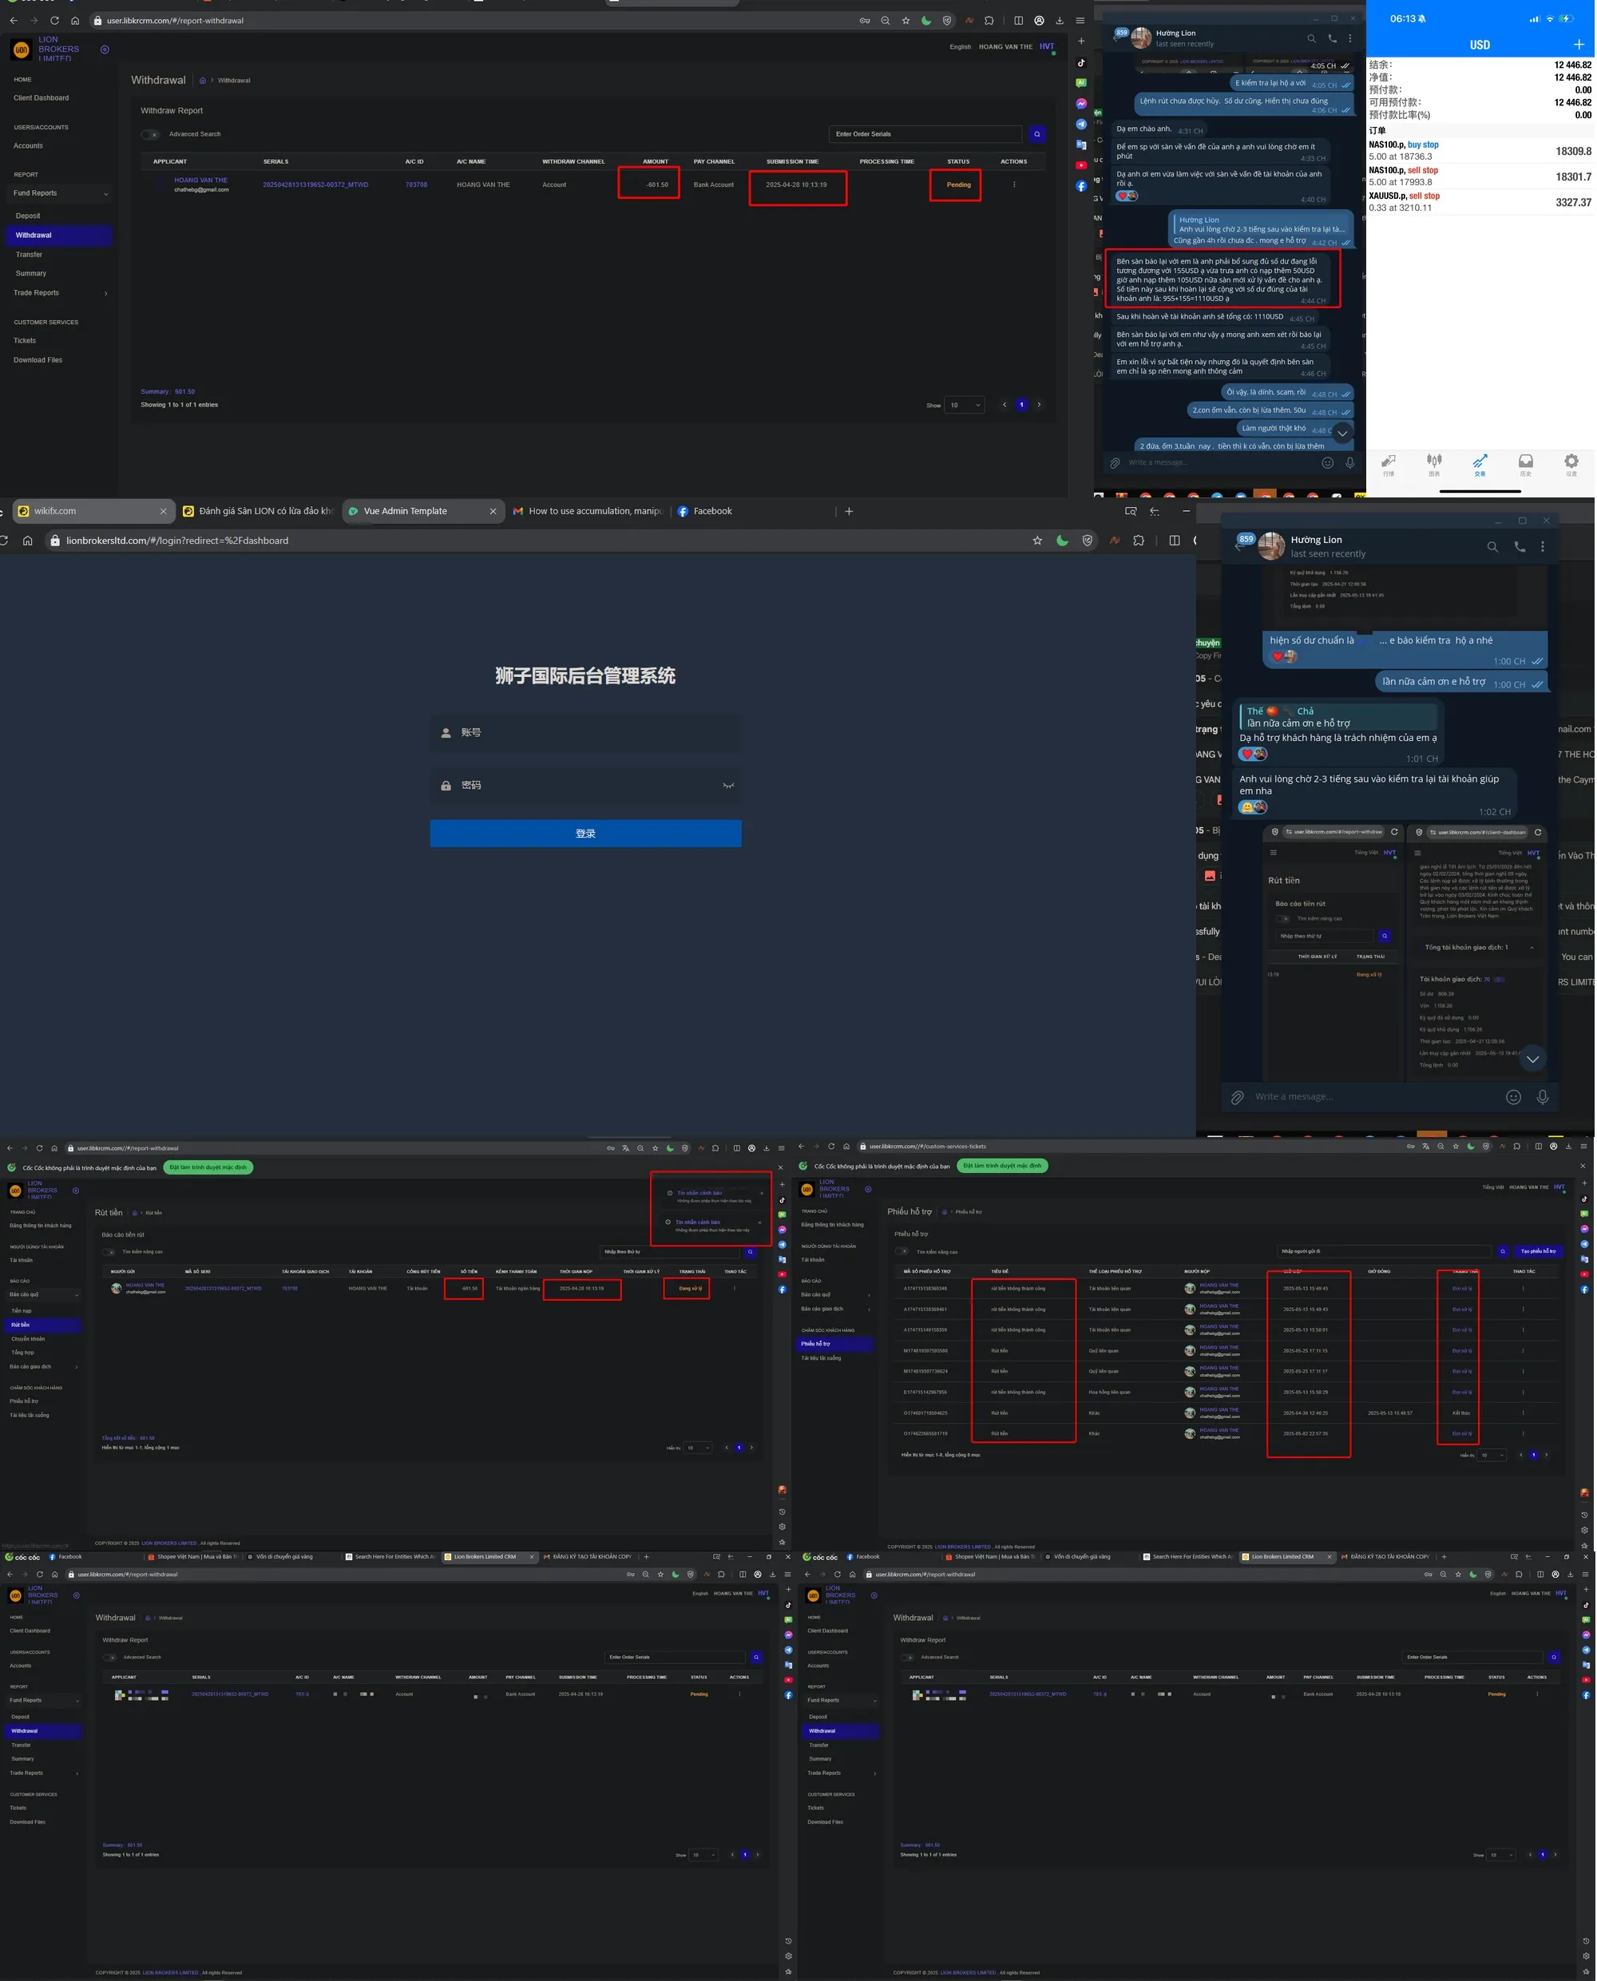This screenshot has width=1597, height=1981.
Task: Click search icon in Telegram chat showing 4:05 CH
Action: coord(1312,38)
